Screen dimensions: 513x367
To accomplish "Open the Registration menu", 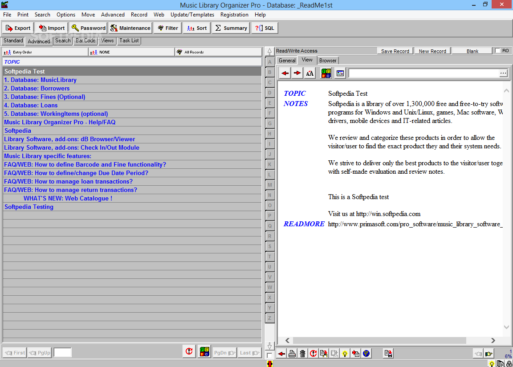I will pyautogui.click(x=234, y=15).
